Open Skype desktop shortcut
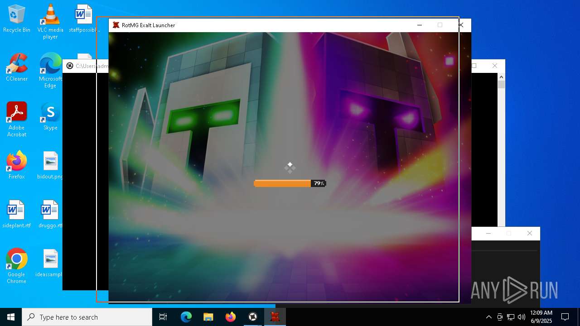The image size is (580, 326). [50, 117]
